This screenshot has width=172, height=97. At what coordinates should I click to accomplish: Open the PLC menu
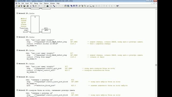[x=31, y=4]
